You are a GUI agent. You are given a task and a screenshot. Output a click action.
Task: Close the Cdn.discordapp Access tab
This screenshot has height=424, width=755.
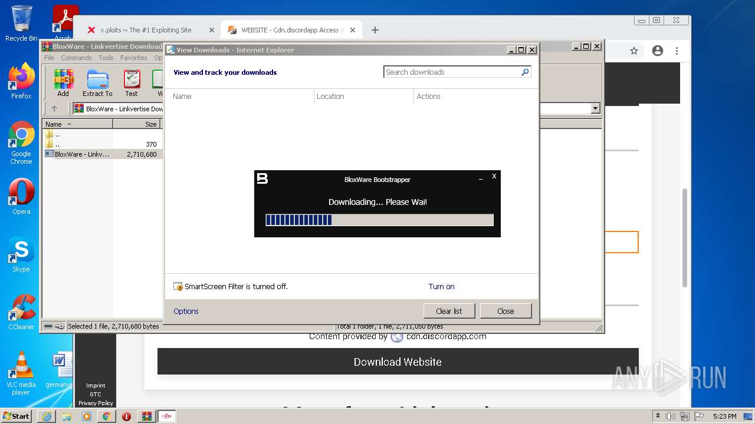(x=353, y=30)
